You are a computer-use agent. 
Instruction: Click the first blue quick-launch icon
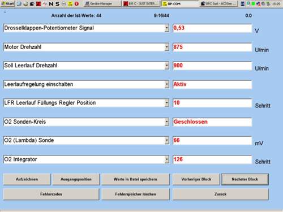tap(19, 3)
